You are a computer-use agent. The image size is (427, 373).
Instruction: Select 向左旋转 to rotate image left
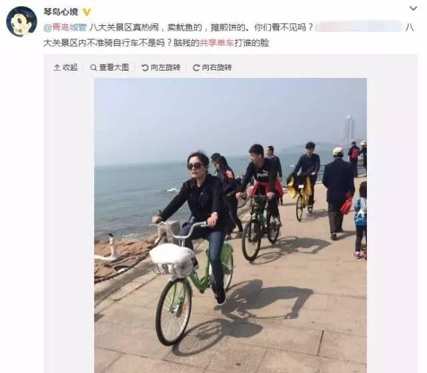pos(161,67)
